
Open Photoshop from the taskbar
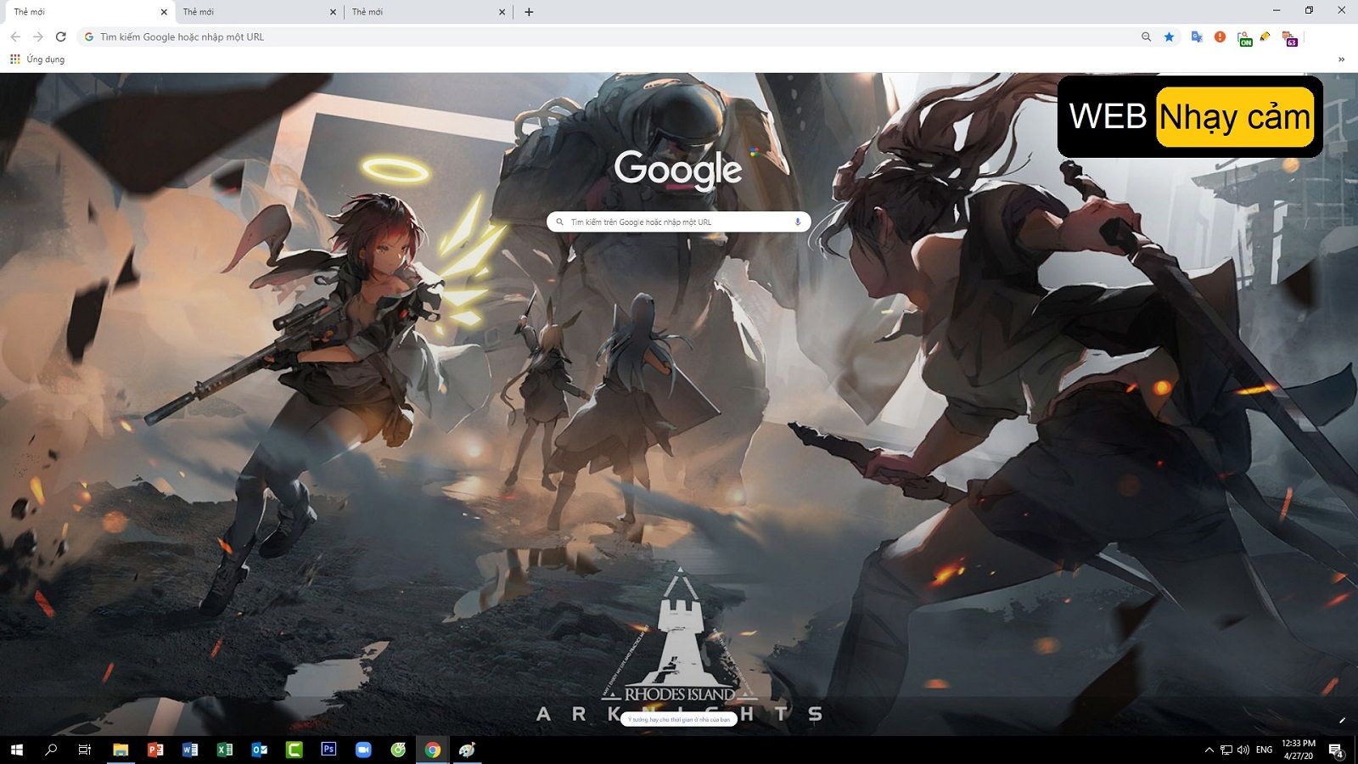click(328, 750)
